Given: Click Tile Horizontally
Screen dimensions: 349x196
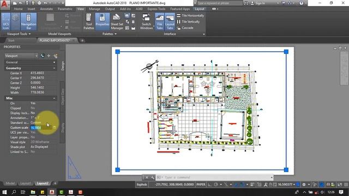Looking at the screenshot, I should pos(190,16).
